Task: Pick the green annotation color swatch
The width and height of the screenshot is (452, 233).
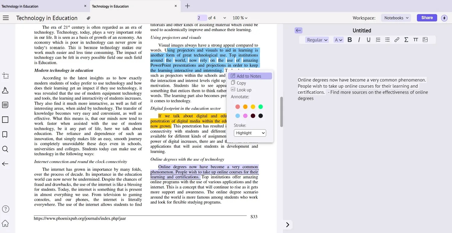Action: [x=261, y=107]
